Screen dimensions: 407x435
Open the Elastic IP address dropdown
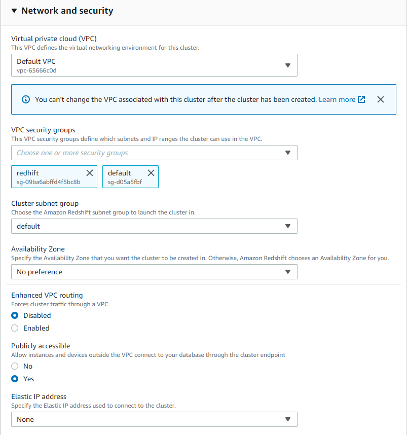point(154,419)
